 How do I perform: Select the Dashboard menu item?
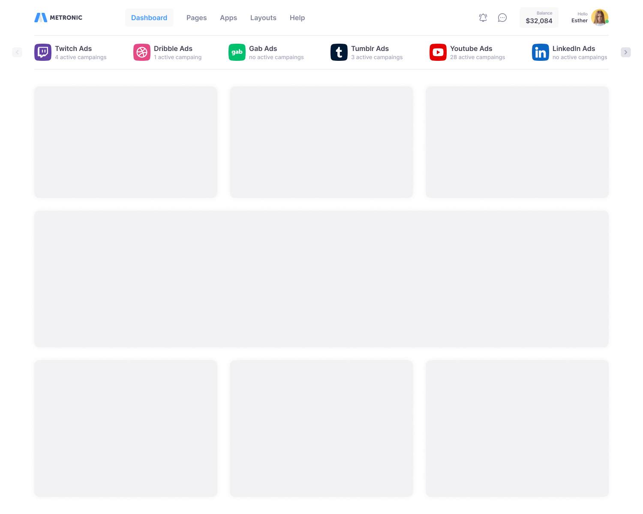[x=149, y=18]
